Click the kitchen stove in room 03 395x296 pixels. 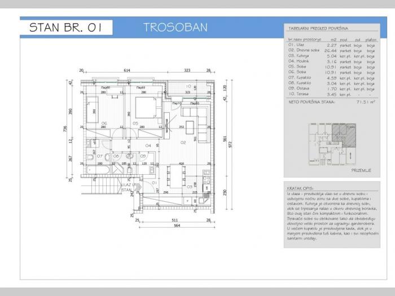(x=207, y=180)
